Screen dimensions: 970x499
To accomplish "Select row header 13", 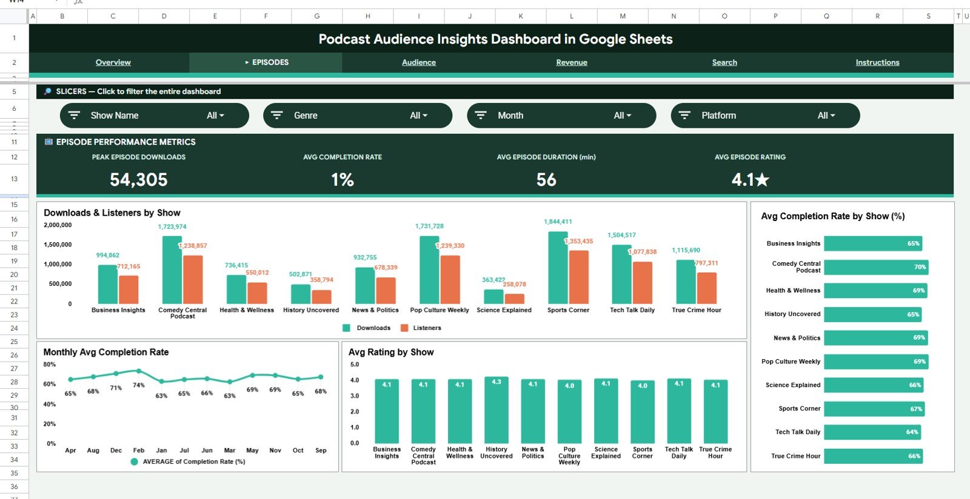I will tap(14, 179).
